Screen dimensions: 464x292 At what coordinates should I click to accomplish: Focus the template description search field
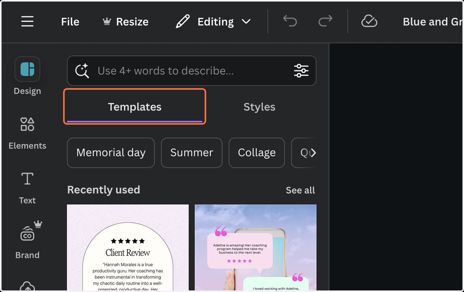pyautogui.click(x=191, y=71)
